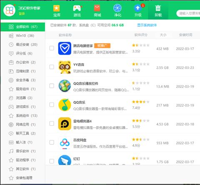Click the 雷电模拟器4 lightning icon

click(65, 124)
